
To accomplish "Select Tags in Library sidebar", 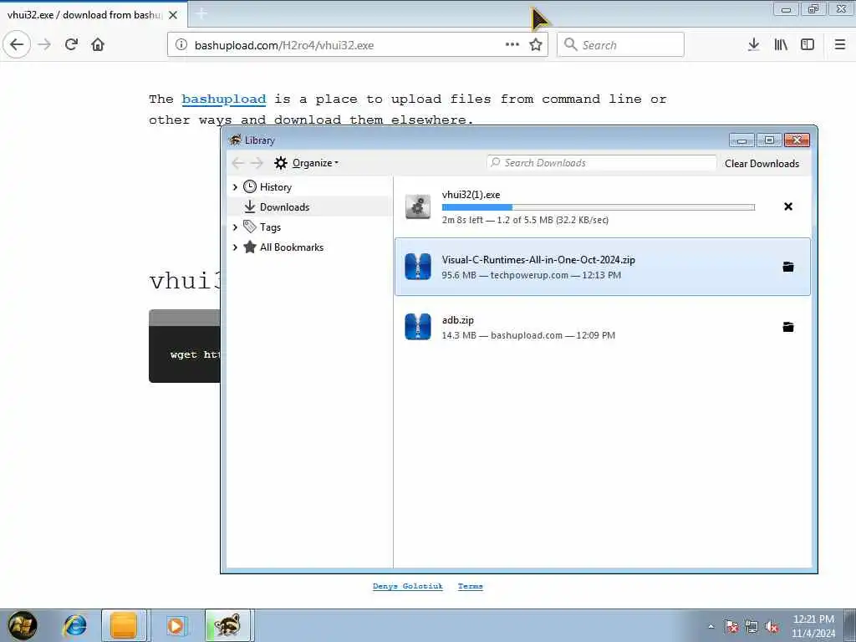I will click(x=270, y=227).
